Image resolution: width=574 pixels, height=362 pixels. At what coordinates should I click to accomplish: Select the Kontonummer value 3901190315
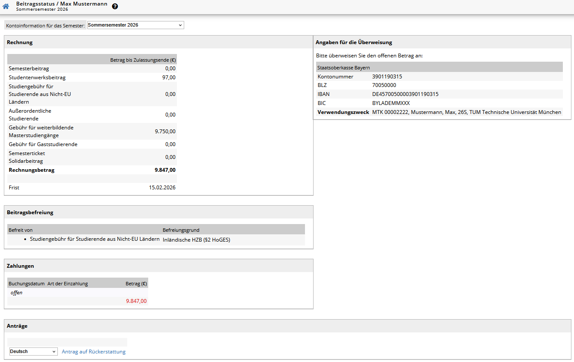pos(387,77)
